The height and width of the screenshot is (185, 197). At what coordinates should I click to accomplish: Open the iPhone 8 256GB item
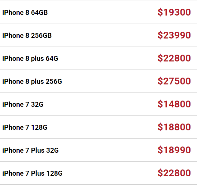coord(98,35)
